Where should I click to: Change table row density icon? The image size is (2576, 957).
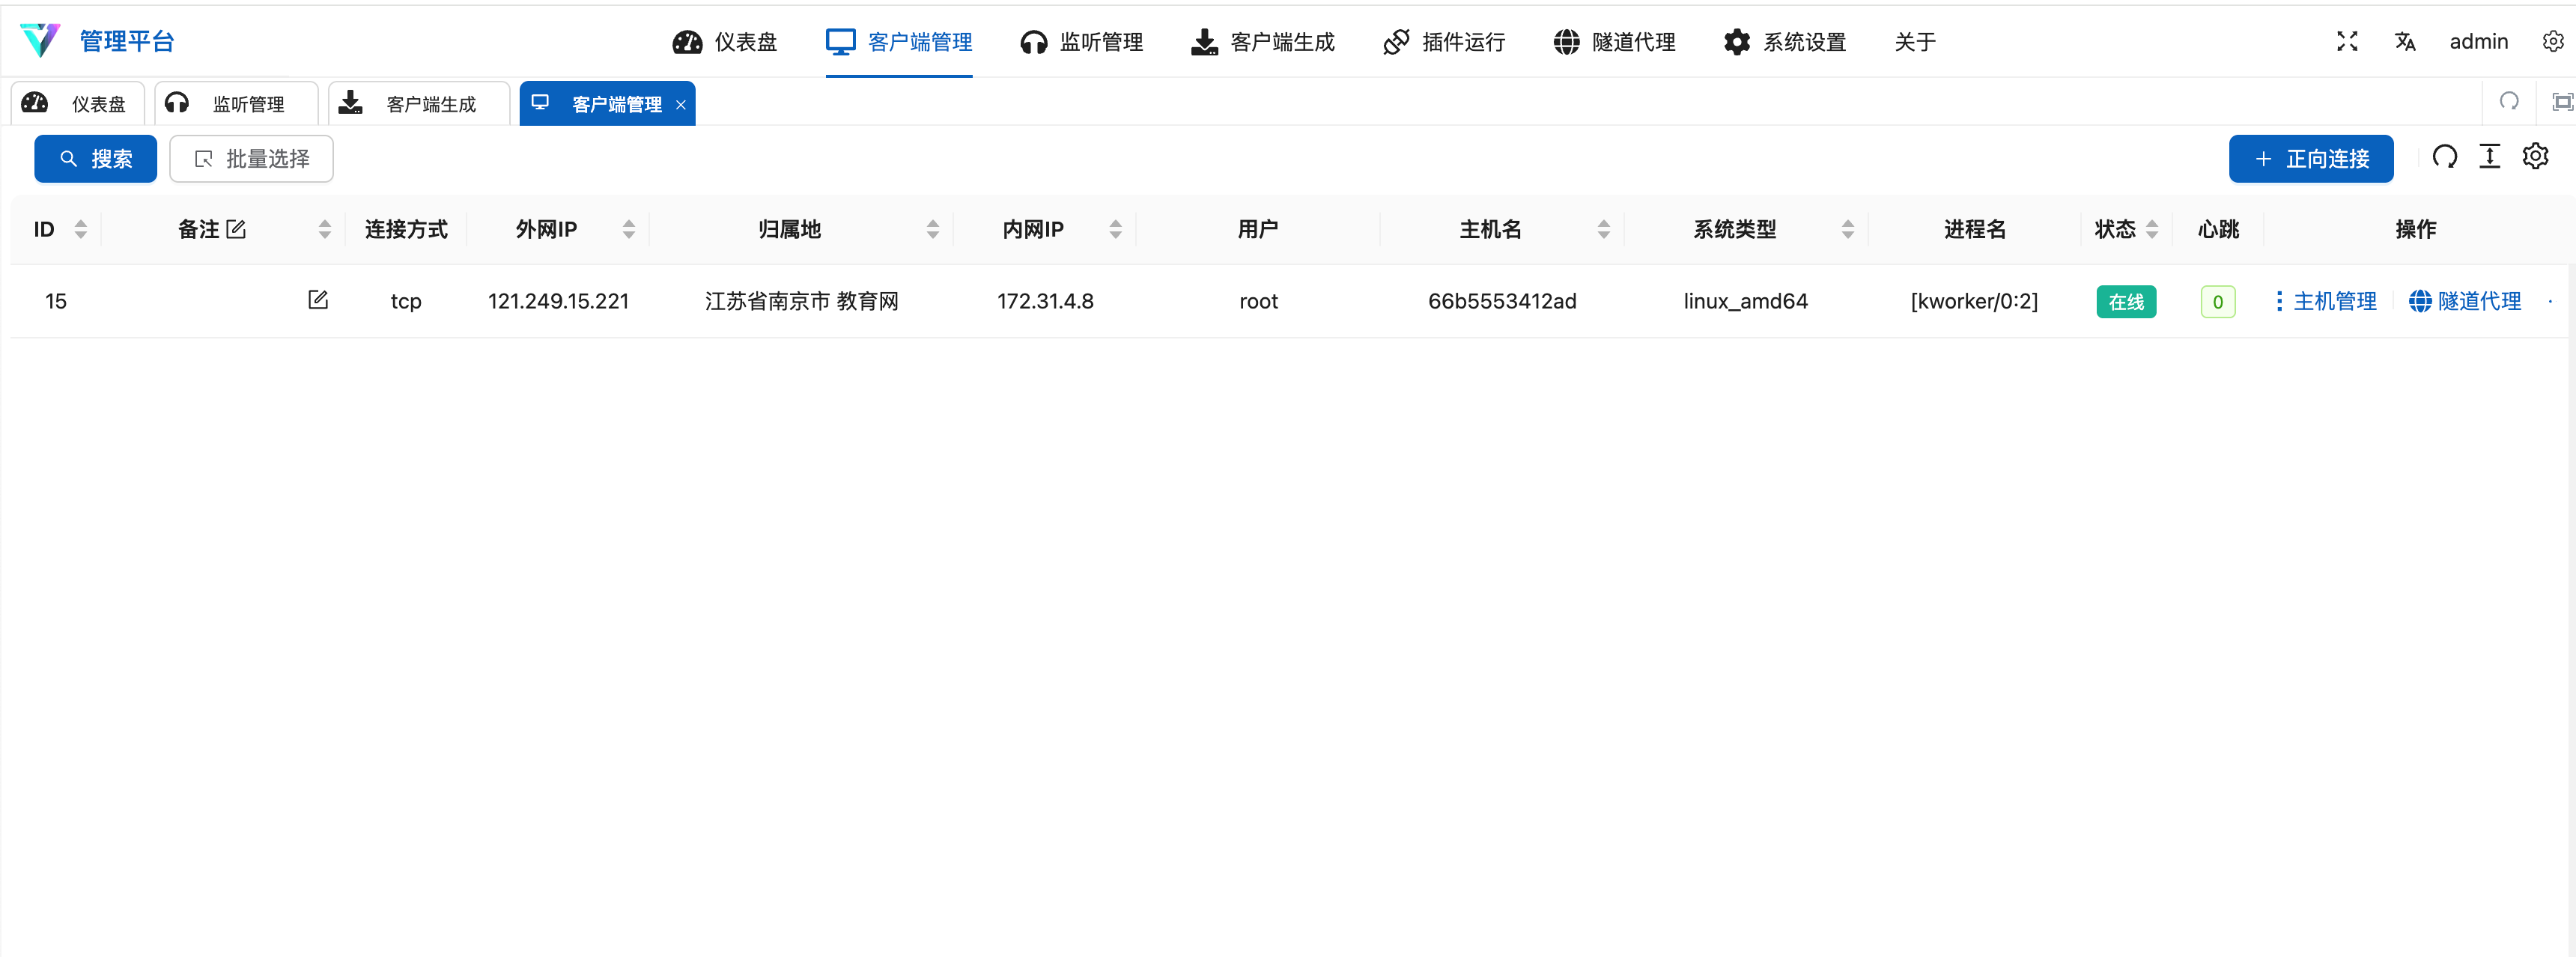[x=2489, y=157]
